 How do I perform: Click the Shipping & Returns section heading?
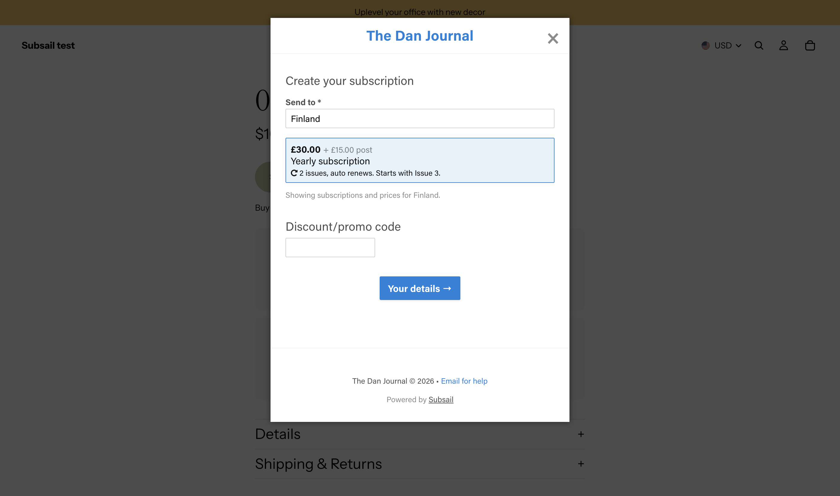pos(318,464)
